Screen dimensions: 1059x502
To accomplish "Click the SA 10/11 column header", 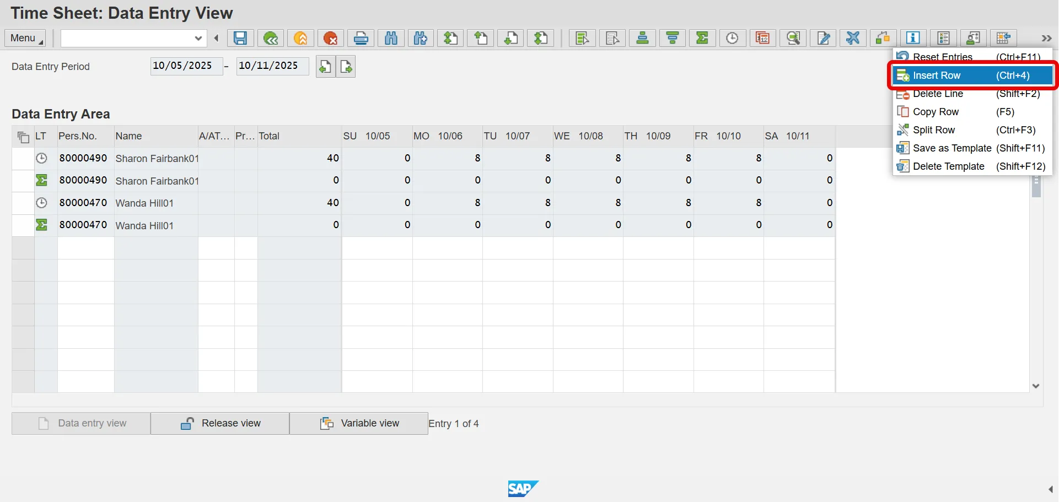I will (799, 136).
